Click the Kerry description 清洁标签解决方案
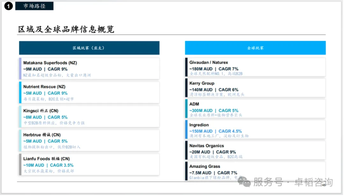 pyautogui.click(x=217, y=95)
